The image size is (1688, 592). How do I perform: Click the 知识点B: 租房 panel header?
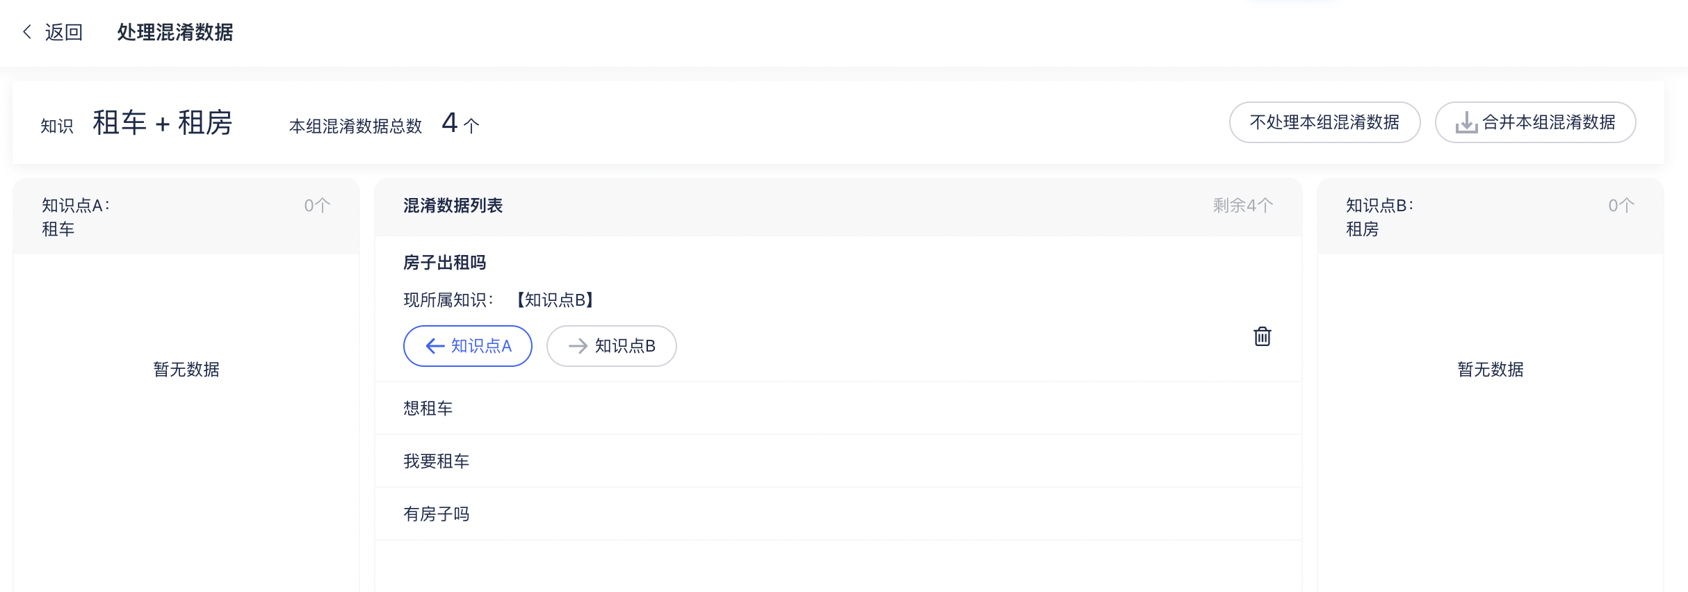(x=1379, y=217)
